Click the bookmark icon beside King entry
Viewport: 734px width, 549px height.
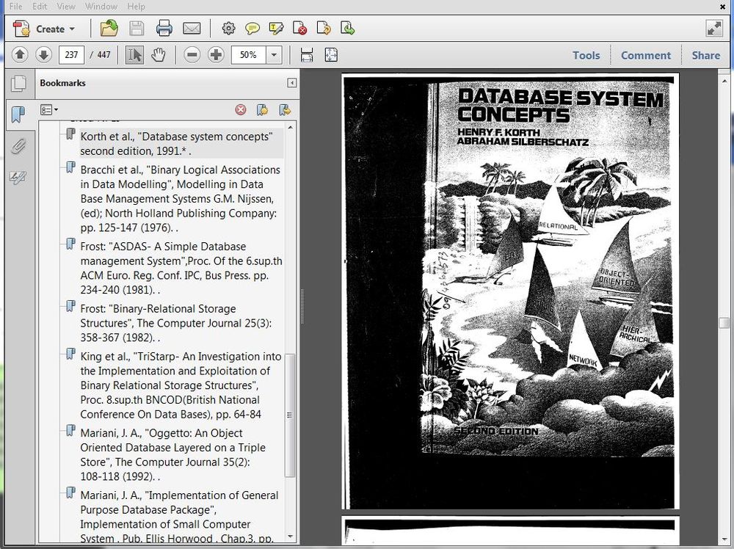click(70, 354)
